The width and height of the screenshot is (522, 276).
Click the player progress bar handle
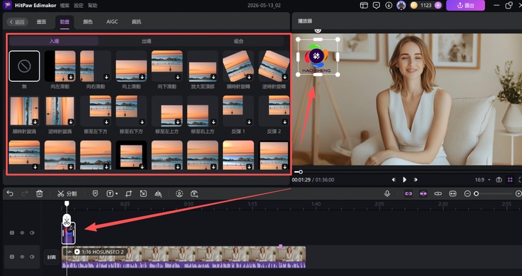301,172
